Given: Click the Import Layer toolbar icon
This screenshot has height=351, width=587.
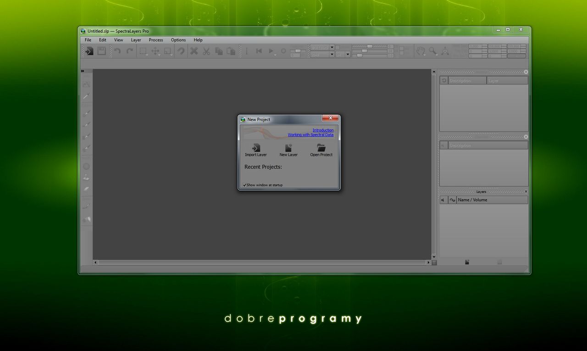Looking at the screenshot, I should pyautogui.click(x=89, y=51).
